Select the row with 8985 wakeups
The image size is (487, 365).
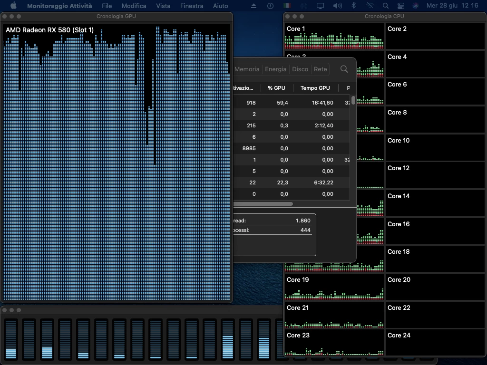pos(292,148)
